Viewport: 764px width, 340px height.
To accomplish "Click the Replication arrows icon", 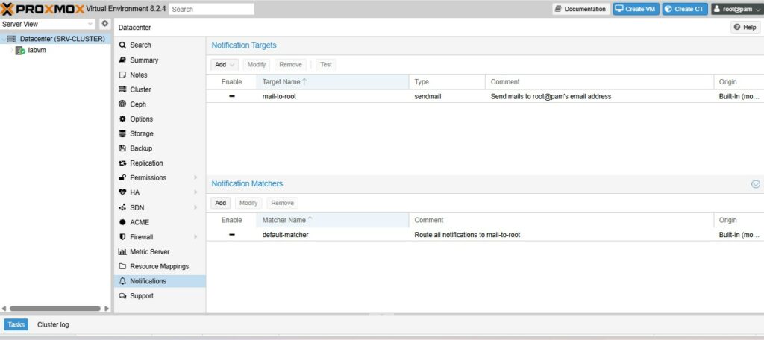I will coord(122,163).
